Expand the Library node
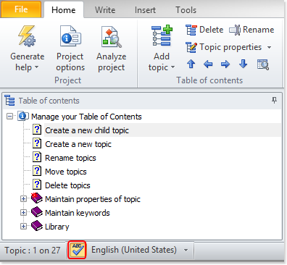 23,227
